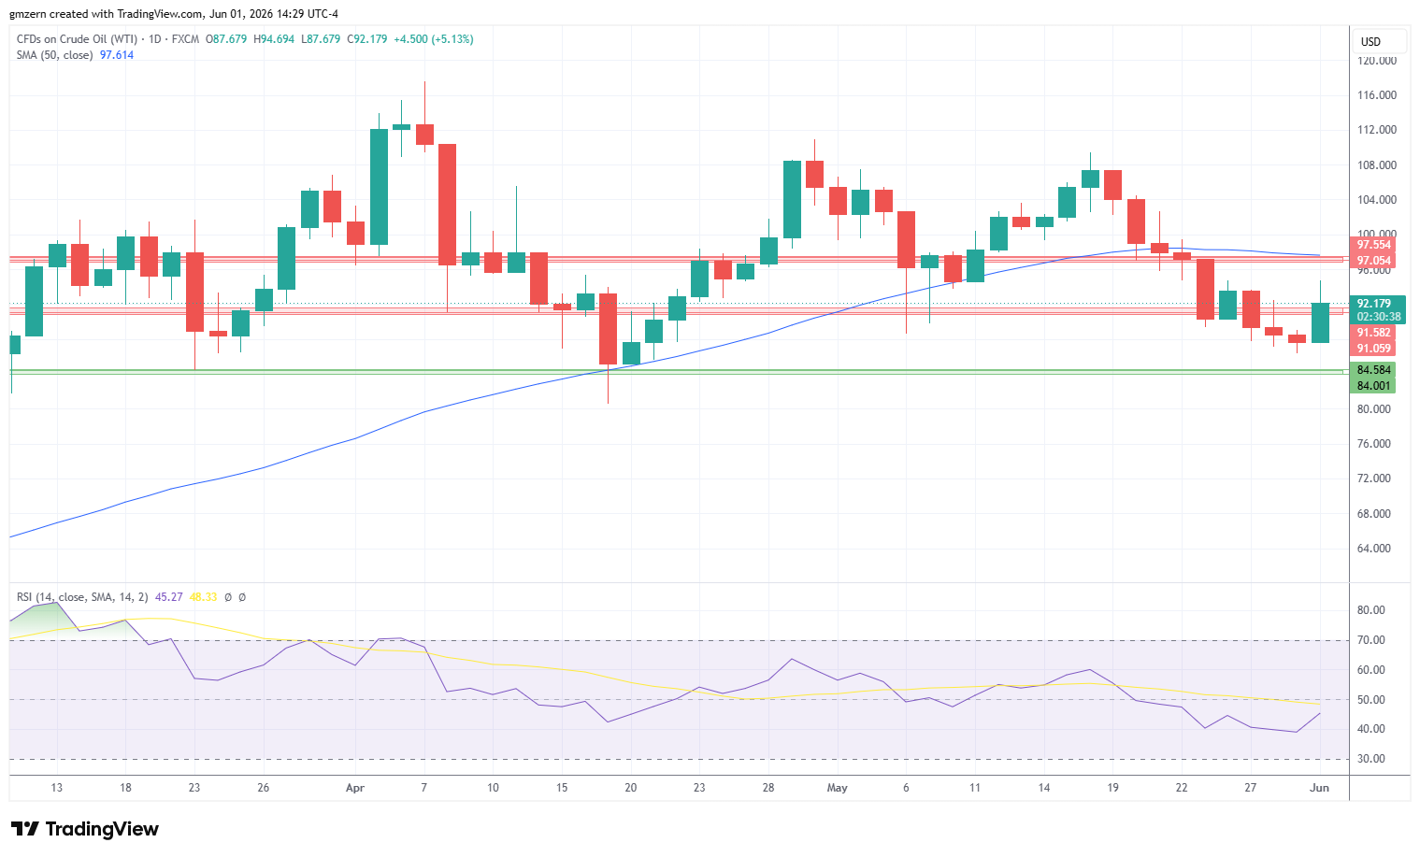This screenshot has width=1420, height=857.
Task: Click the RSI value 45.27
Action: (x=168, y=597)
